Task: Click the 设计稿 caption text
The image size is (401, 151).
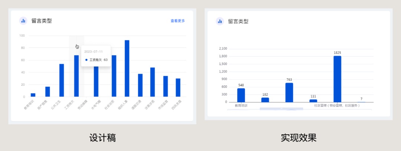Action: pos(102,138)
